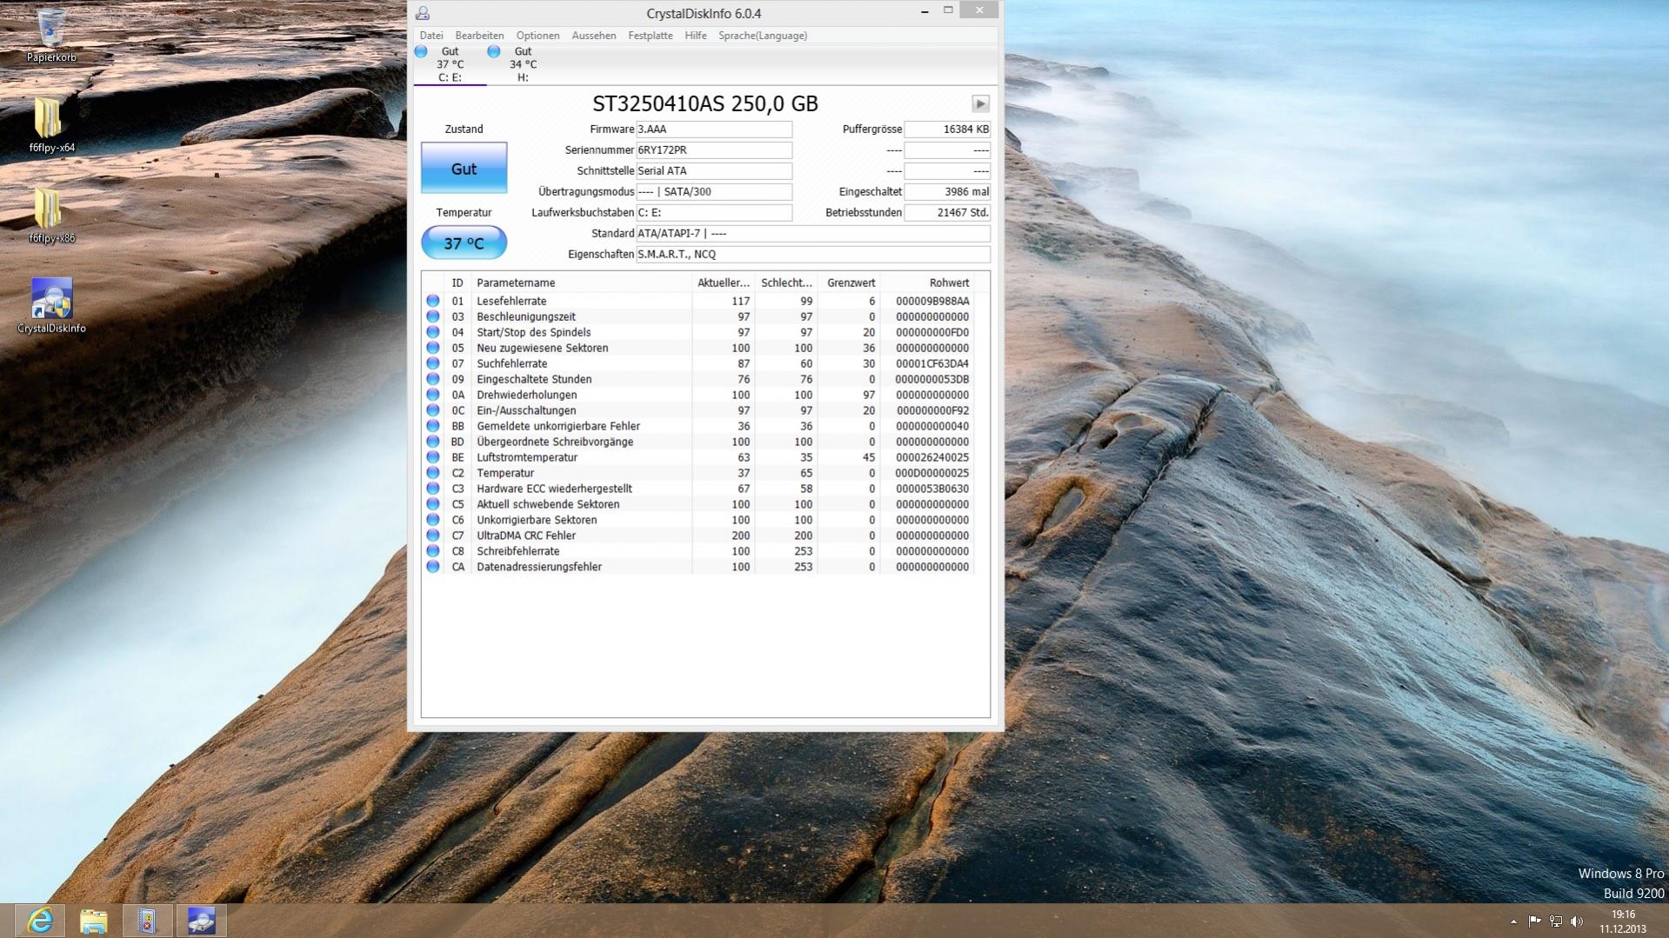Click the 37 °C temperature button
The width and height of the screenshot is (1669, 938).
tap(464, 243)
